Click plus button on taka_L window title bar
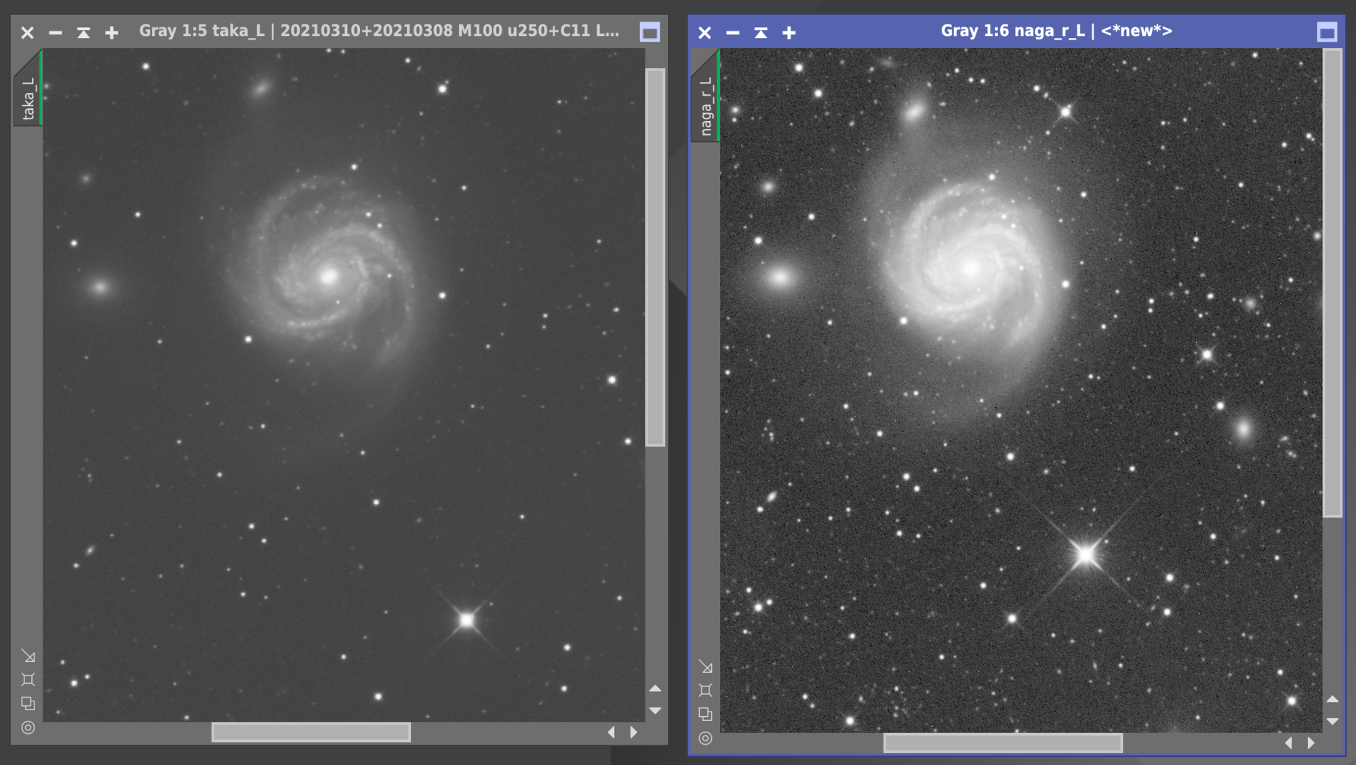Image resolution: width=1356 pixels, height=765 pixels. (x=112, y=33)
